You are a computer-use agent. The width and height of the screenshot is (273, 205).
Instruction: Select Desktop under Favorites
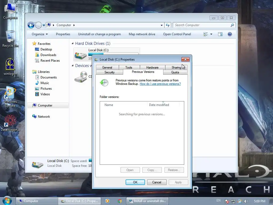[43, 49]
